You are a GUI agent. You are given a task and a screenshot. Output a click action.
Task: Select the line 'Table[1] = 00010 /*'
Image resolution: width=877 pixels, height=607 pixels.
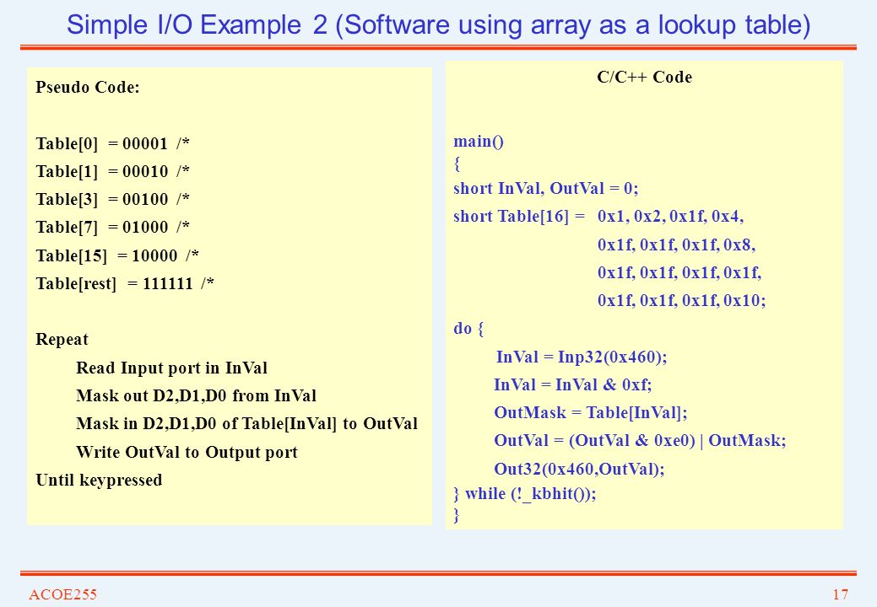coord(112,171)
